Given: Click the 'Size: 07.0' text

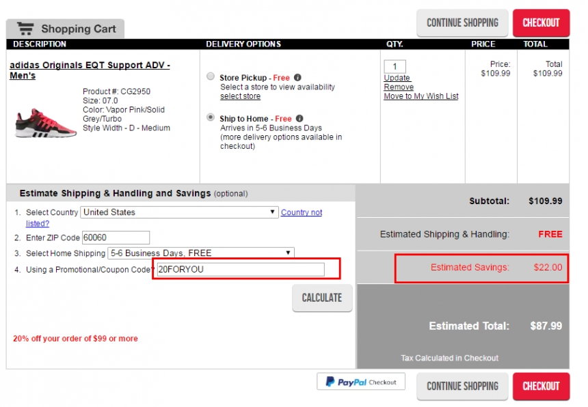Looking at the screenshot, I should (100, 100).
